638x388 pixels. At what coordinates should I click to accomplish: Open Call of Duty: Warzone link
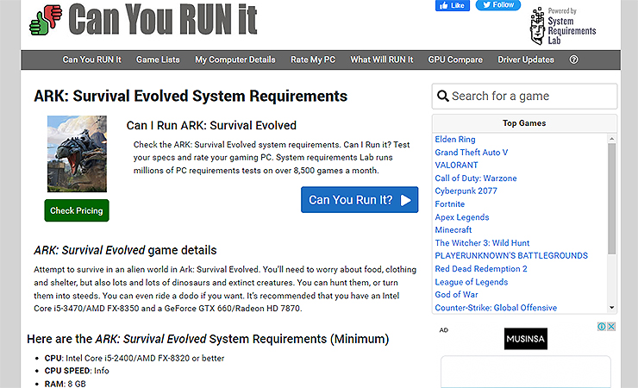pyautogui.click(x=476, y=178)
